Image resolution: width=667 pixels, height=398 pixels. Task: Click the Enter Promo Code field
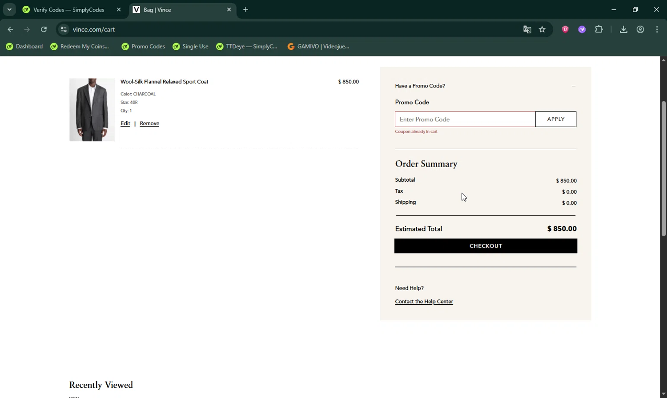tap(465, 119)
